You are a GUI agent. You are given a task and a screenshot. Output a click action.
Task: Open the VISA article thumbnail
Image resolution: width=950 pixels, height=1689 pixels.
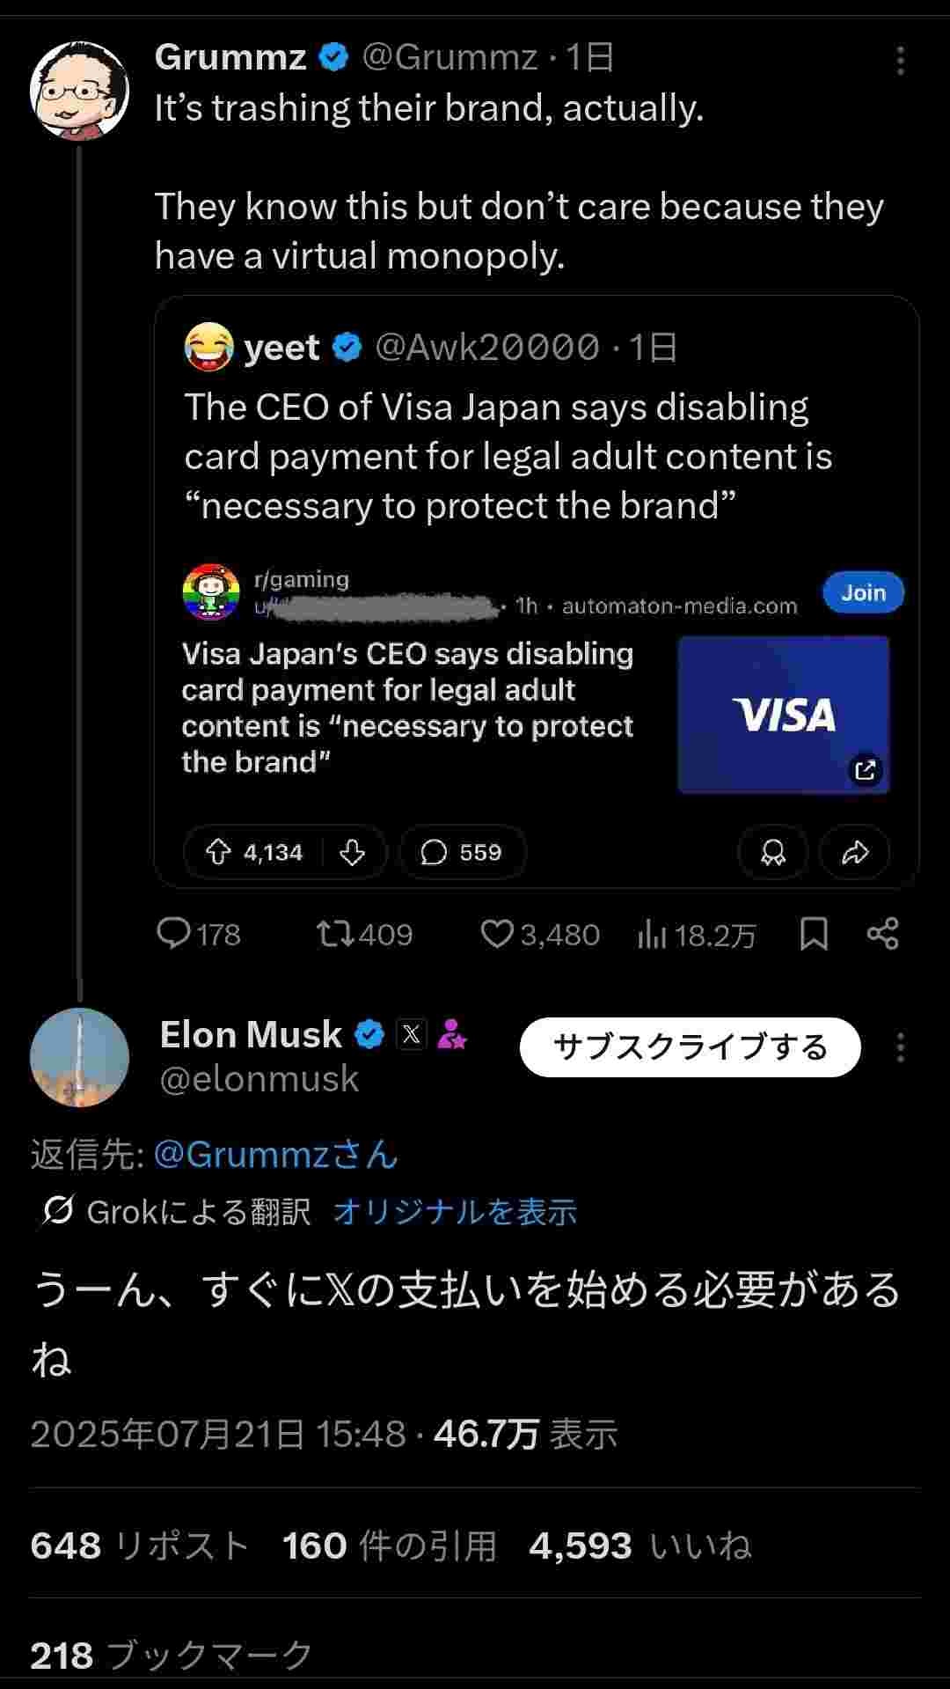pyautogui.click(x=783, y=714)
